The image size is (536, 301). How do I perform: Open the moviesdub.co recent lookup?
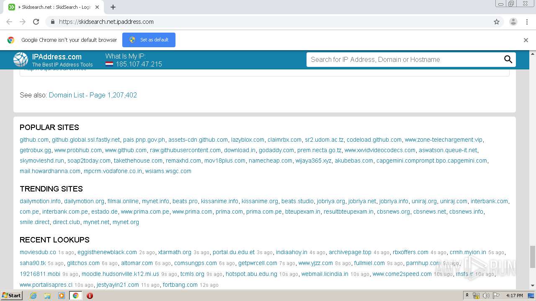[38, 252]
